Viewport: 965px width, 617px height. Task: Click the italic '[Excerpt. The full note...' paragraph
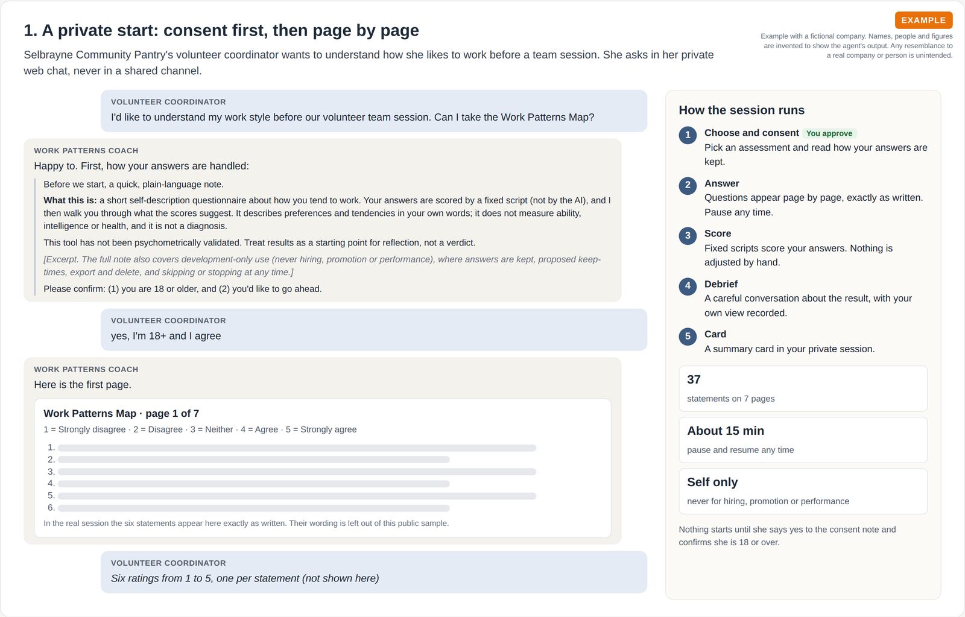point(322,265)
